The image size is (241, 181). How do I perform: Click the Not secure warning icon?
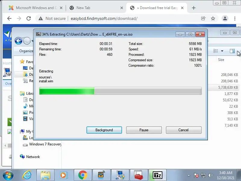tap(41, 18)
